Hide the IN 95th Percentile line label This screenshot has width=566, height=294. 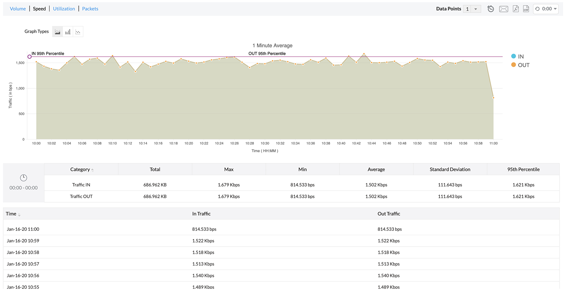pos(48,53)
